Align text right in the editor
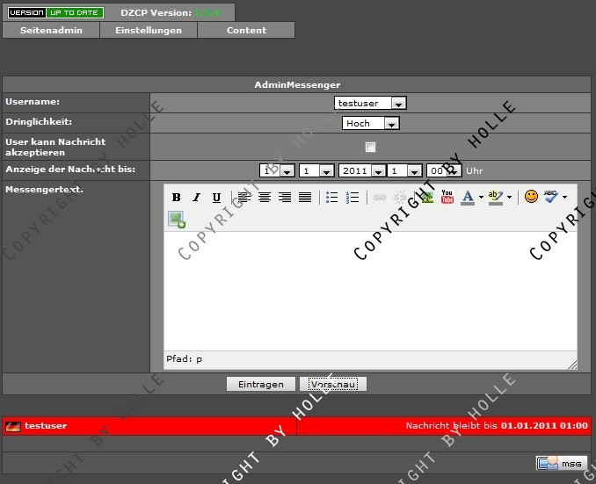 click(x=285, y=197)
